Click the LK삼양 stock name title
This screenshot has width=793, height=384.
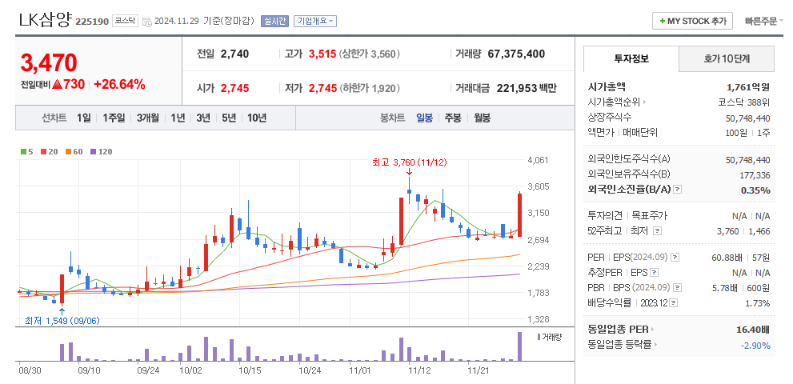(46, 20)
